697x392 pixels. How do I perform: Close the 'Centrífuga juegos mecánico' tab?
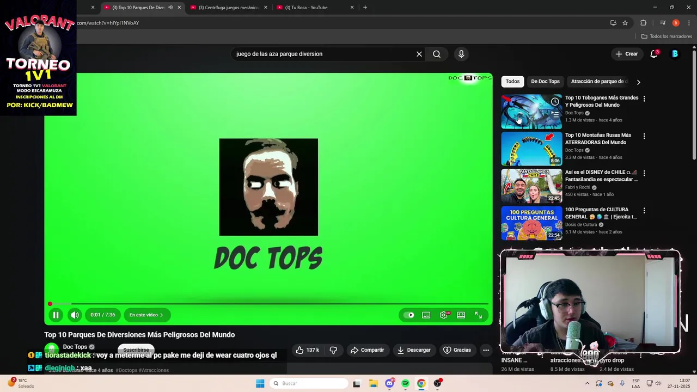[x=266, y=8]
